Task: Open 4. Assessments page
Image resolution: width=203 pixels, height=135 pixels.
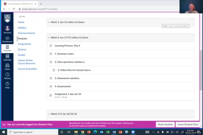Action: (x=63, y=86)
